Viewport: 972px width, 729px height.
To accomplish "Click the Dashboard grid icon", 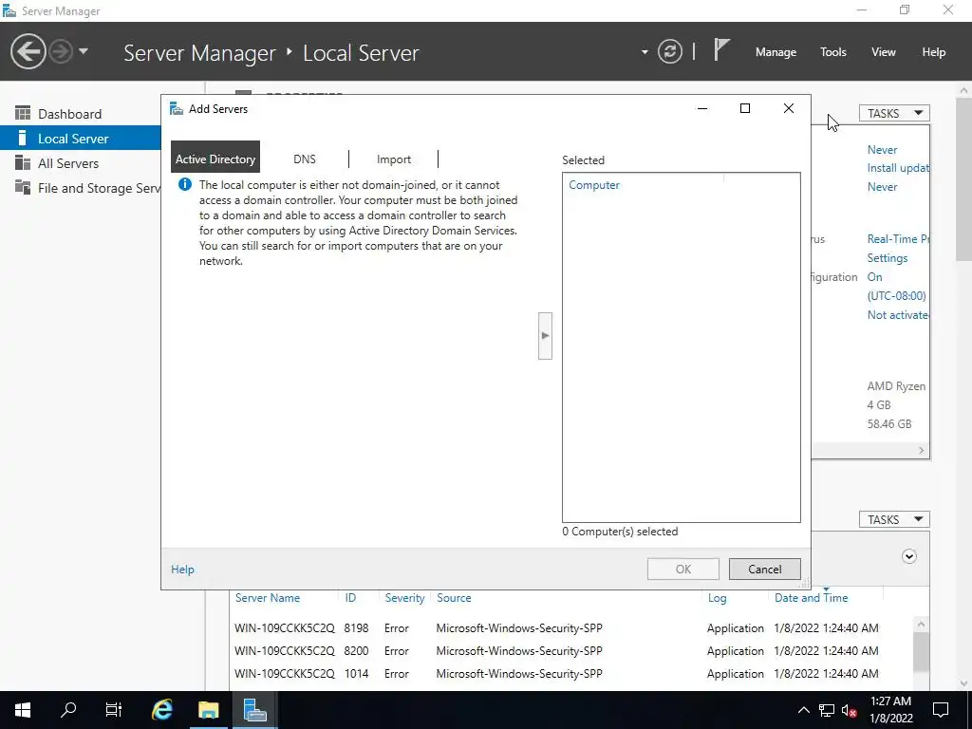I will [23, 113].
